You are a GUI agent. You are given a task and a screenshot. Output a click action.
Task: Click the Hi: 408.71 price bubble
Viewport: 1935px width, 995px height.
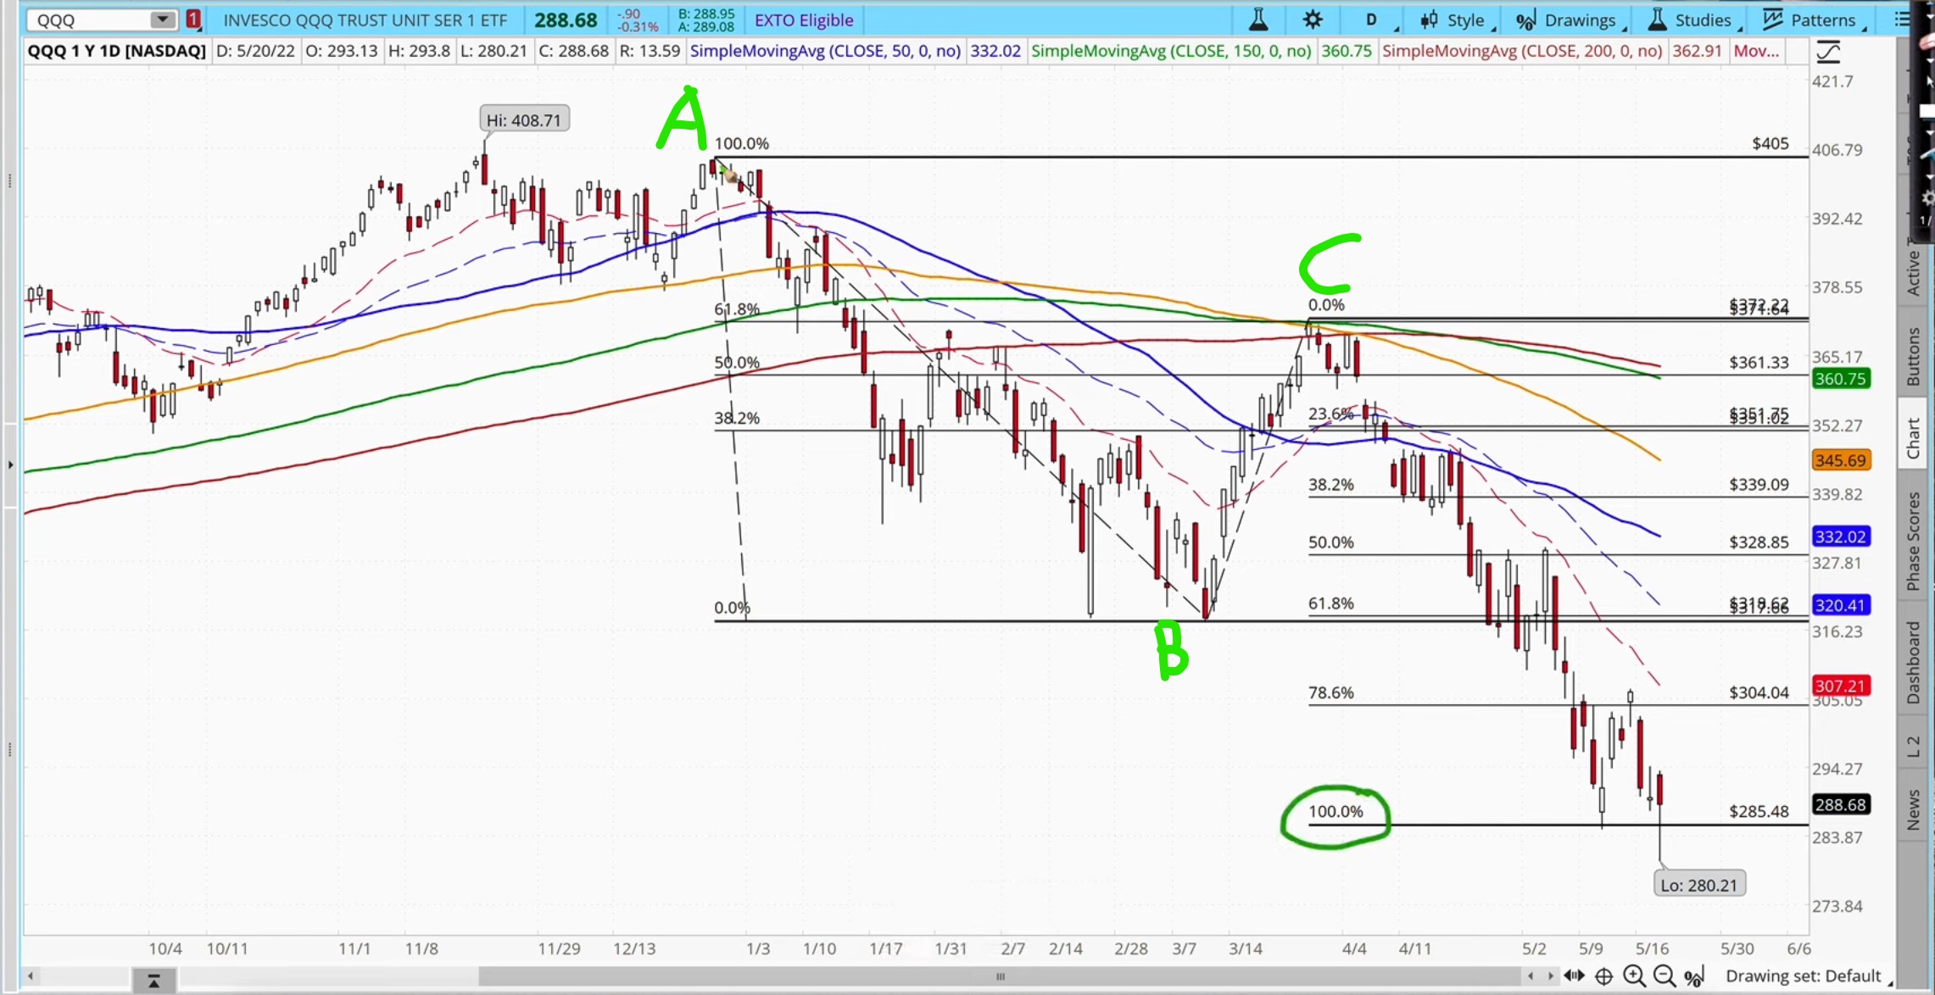[524, 120]
